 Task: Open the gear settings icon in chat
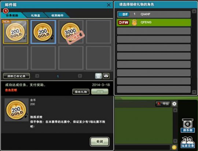click(175, 104)
